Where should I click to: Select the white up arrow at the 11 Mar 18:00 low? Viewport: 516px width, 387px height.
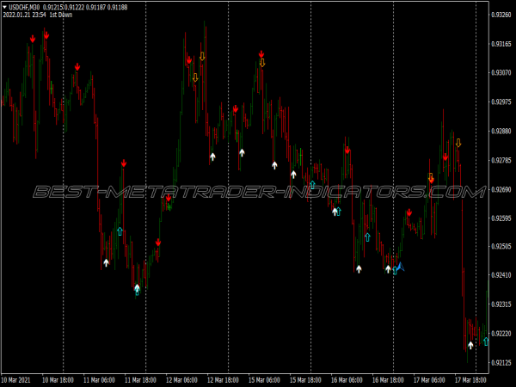[137, 288]
